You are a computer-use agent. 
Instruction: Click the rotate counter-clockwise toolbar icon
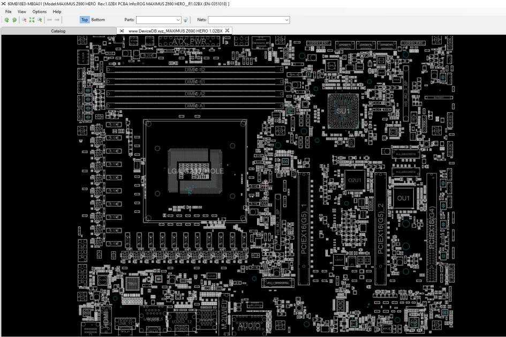pos(6,20)
